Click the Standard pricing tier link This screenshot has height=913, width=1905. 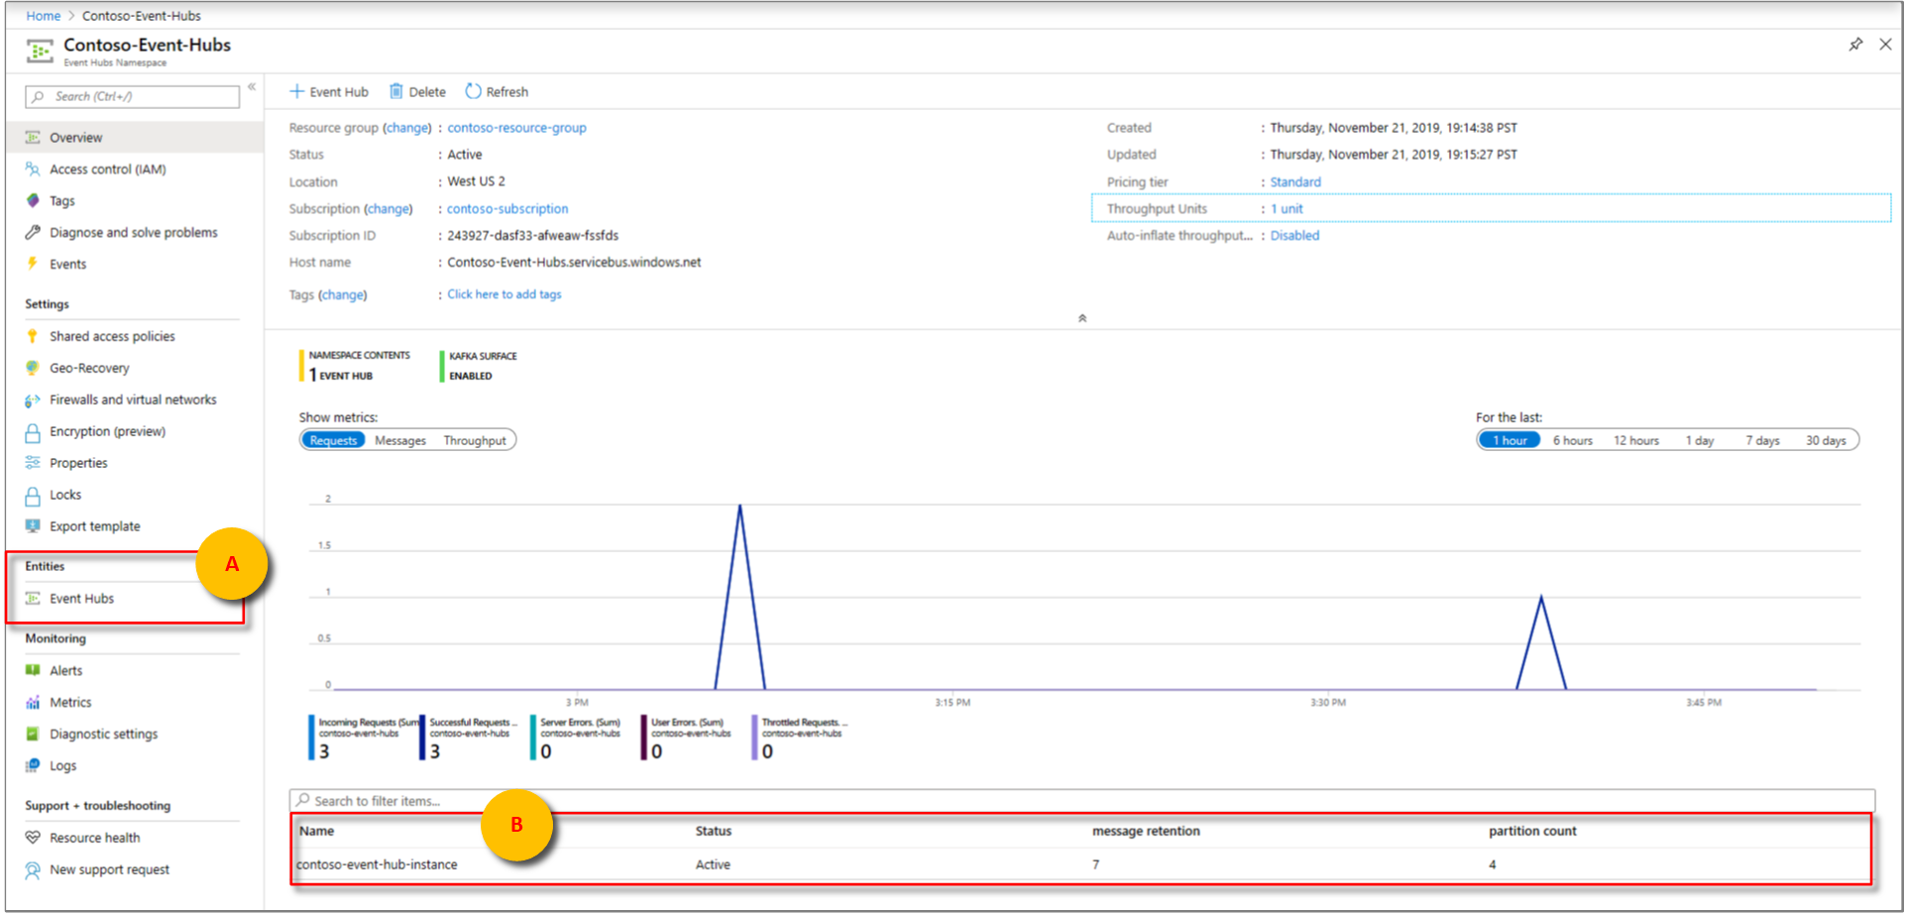(x=1295, y=182)
